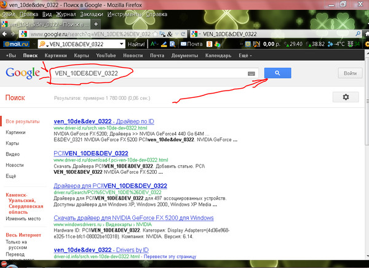
Task: Click the dollar rate 29.40 indicator
Action: [x=293, y=44]
